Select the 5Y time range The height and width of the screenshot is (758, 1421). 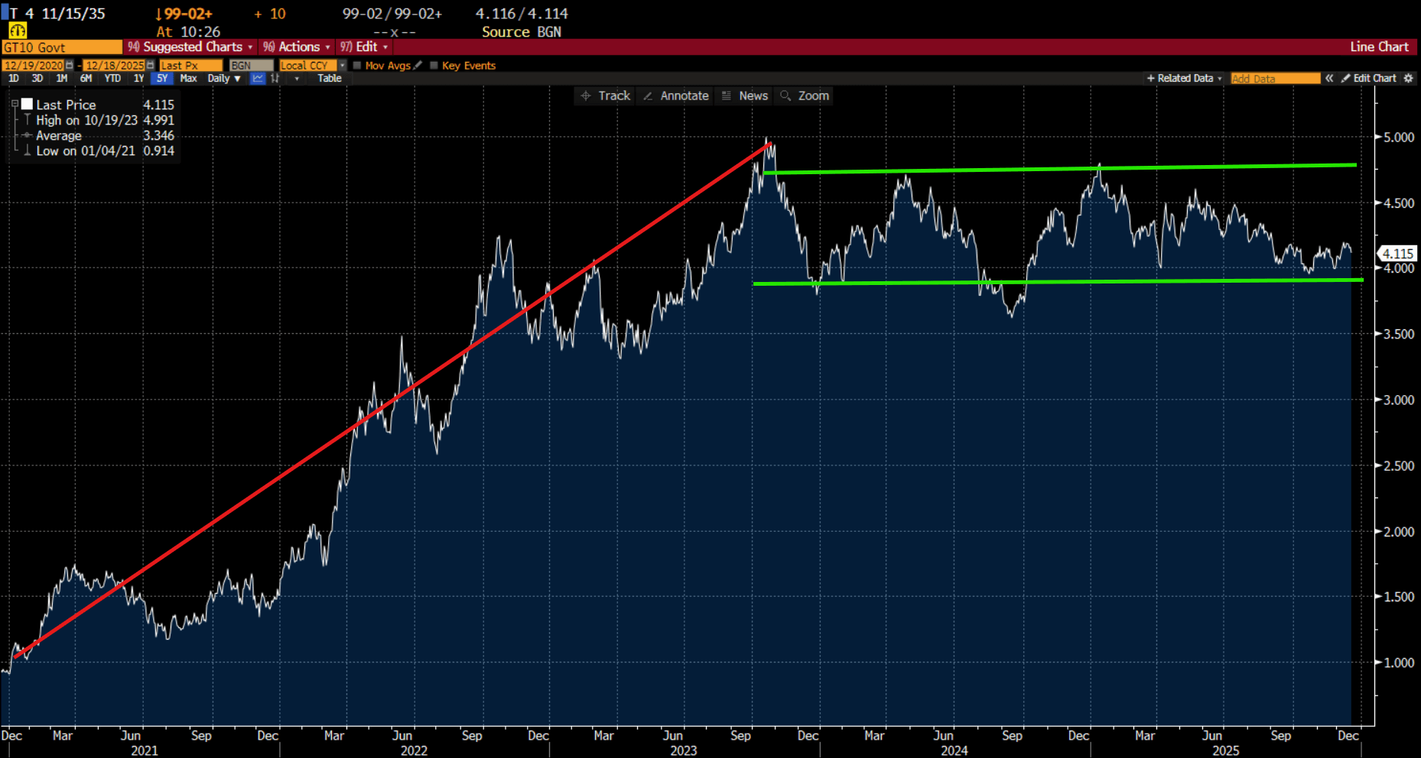point(162,79)
